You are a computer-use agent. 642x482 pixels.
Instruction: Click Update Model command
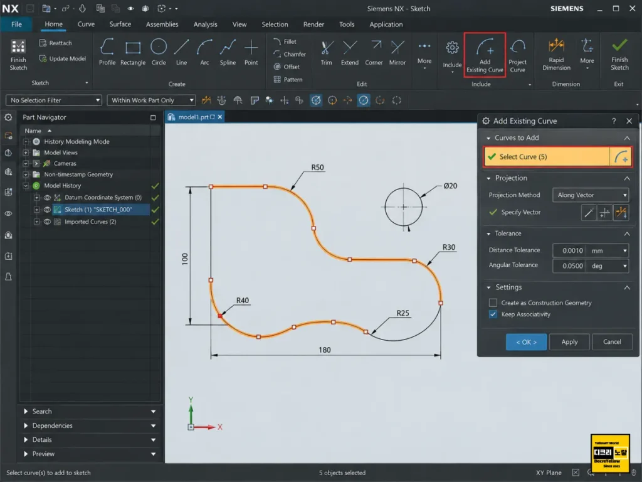click(x=62, y=58)
